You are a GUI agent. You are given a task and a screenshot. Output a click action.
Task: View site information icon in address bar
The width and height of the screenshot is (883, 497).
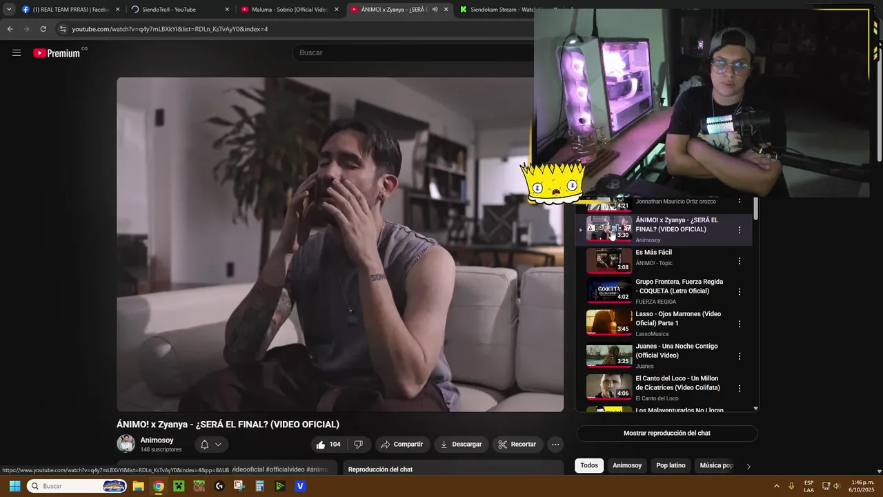63,29
